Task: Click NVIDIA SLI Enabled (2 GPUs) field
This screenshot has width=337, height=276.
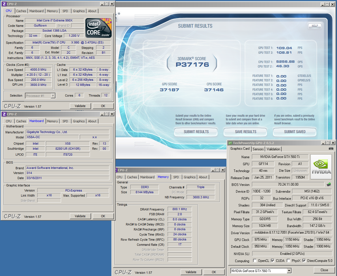Action: (x=292, y=254)
